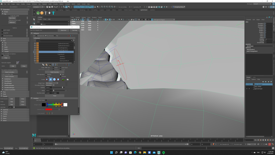Select the Replace paint operation
Viewport: 275px width, 155px height.
[45, 74]
